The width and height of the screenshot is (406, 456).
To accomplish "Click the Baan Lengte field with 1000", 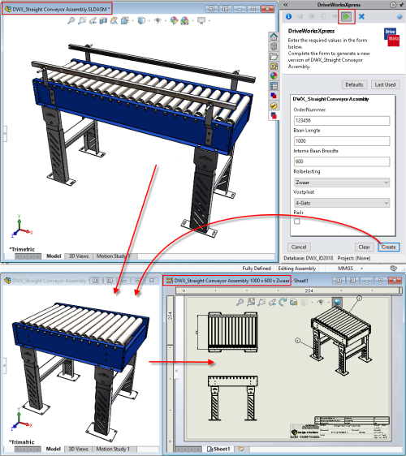I will tap(342, 141).
